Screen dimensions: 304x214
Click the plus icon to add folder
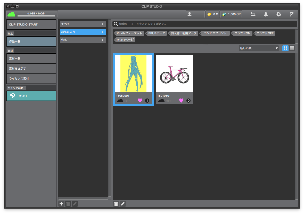coord(61,204)
